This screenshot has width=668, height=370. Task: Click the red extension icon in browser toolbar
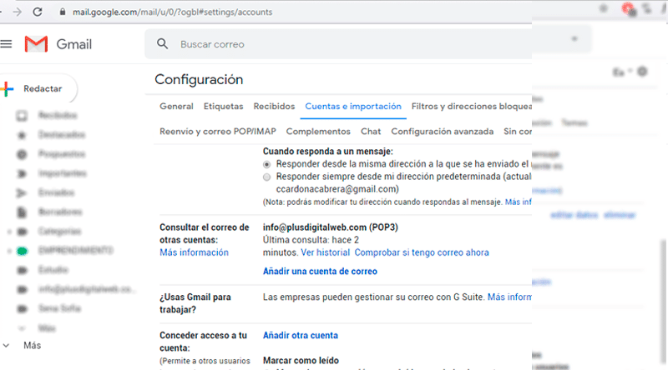629,8
